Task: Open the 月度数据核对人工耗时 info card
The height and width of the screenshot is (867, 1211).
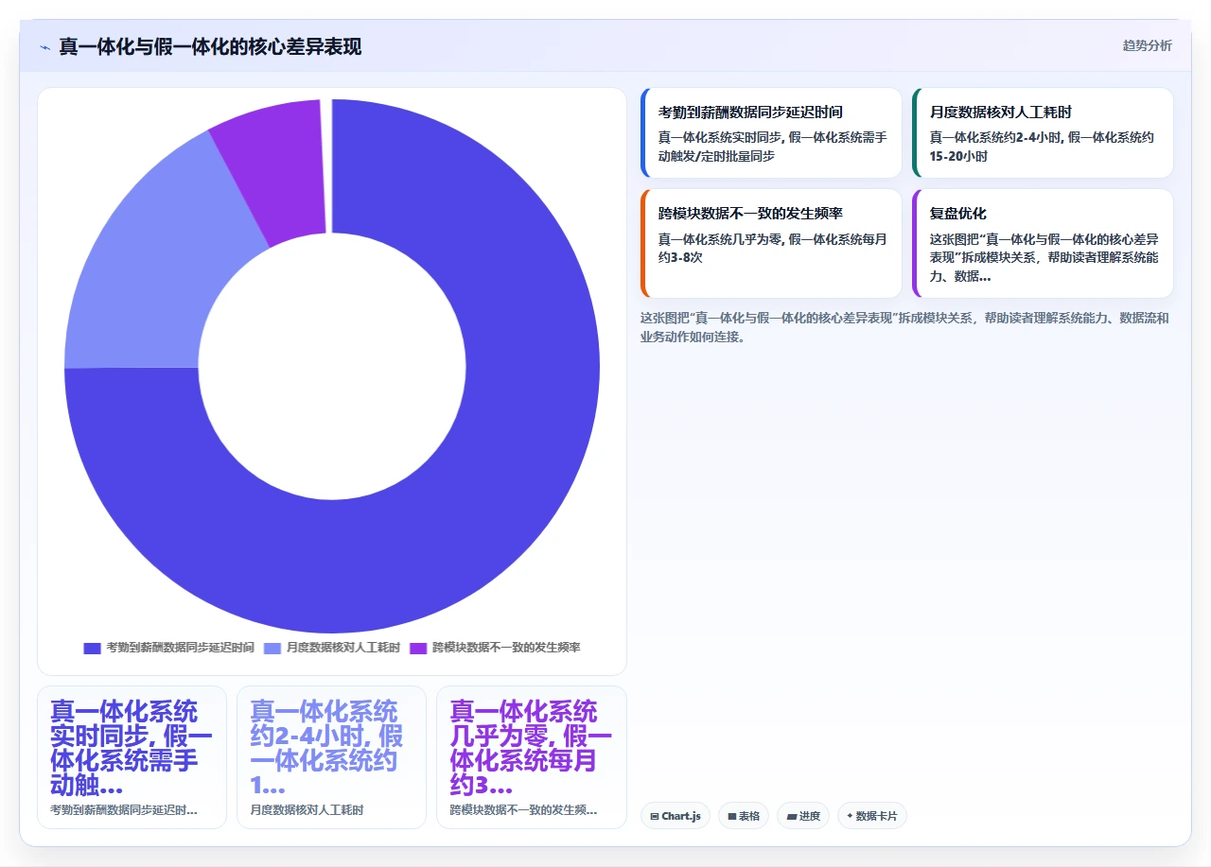Action: pyautogui.click(x=1043, y=133)
